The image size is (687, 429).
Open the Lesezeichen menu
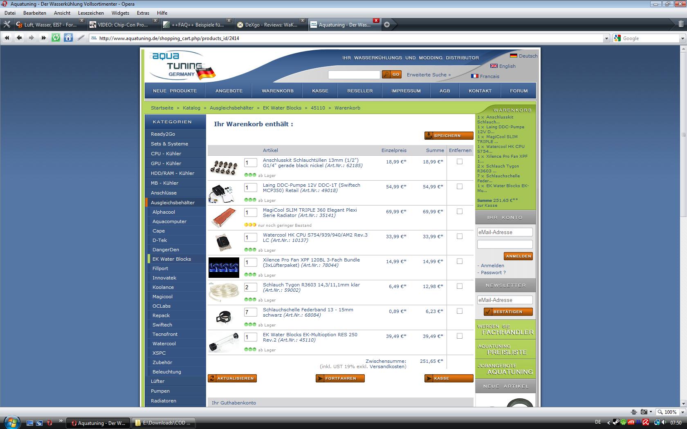point(91,13)
